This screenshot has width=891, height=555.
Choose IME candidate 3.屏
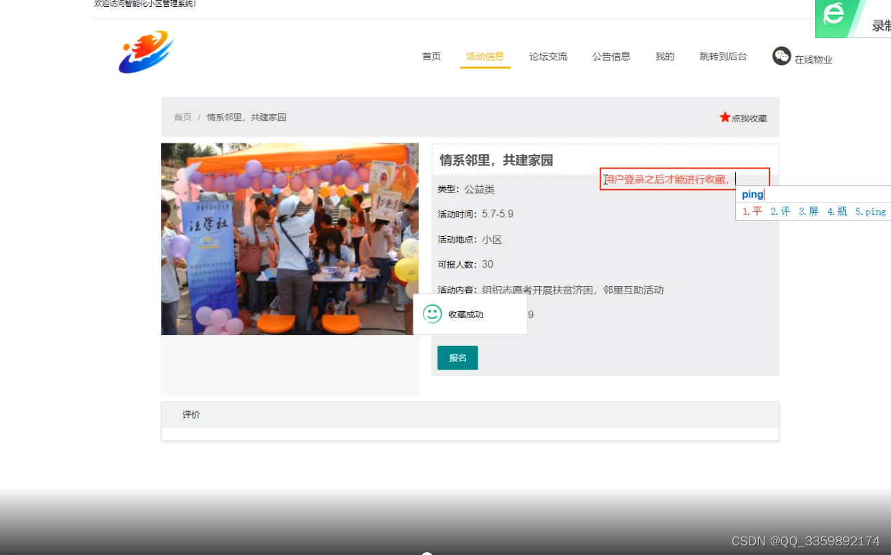tap(808, 212)
